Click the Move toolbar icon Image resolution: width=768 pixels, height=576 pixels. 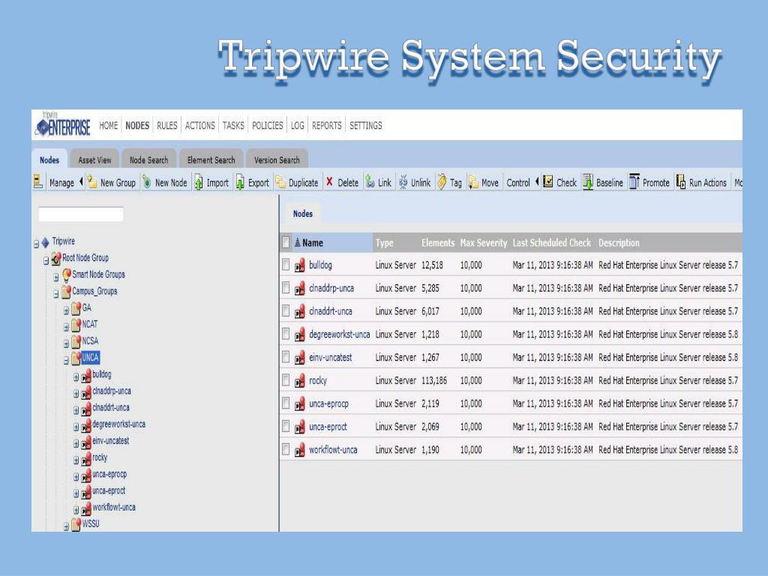(473, 182)
